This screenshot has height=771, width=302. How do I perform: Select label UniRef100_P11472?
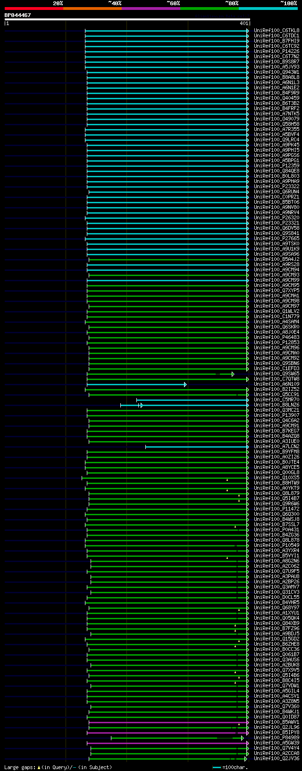click(277, 509)
